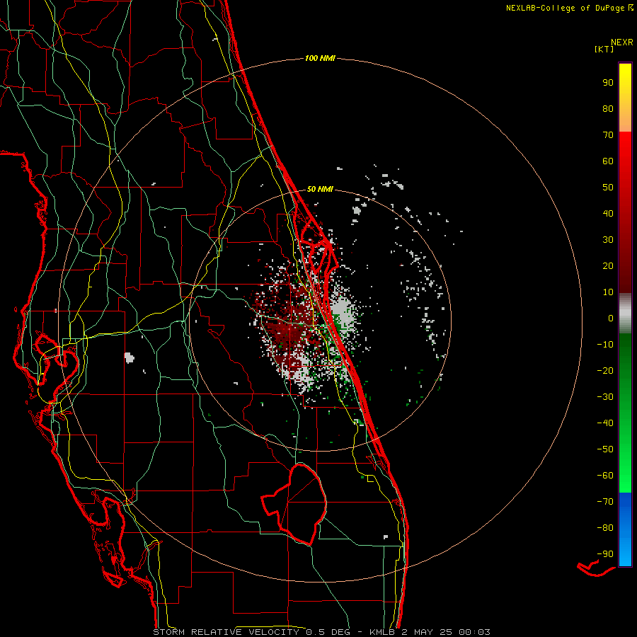
Task: Click the 100 NMI range ring label
Action: [320, 59]
